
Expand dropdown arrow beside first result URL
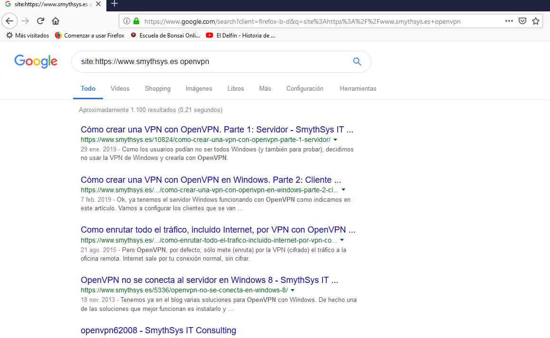[x=335, y=140]
